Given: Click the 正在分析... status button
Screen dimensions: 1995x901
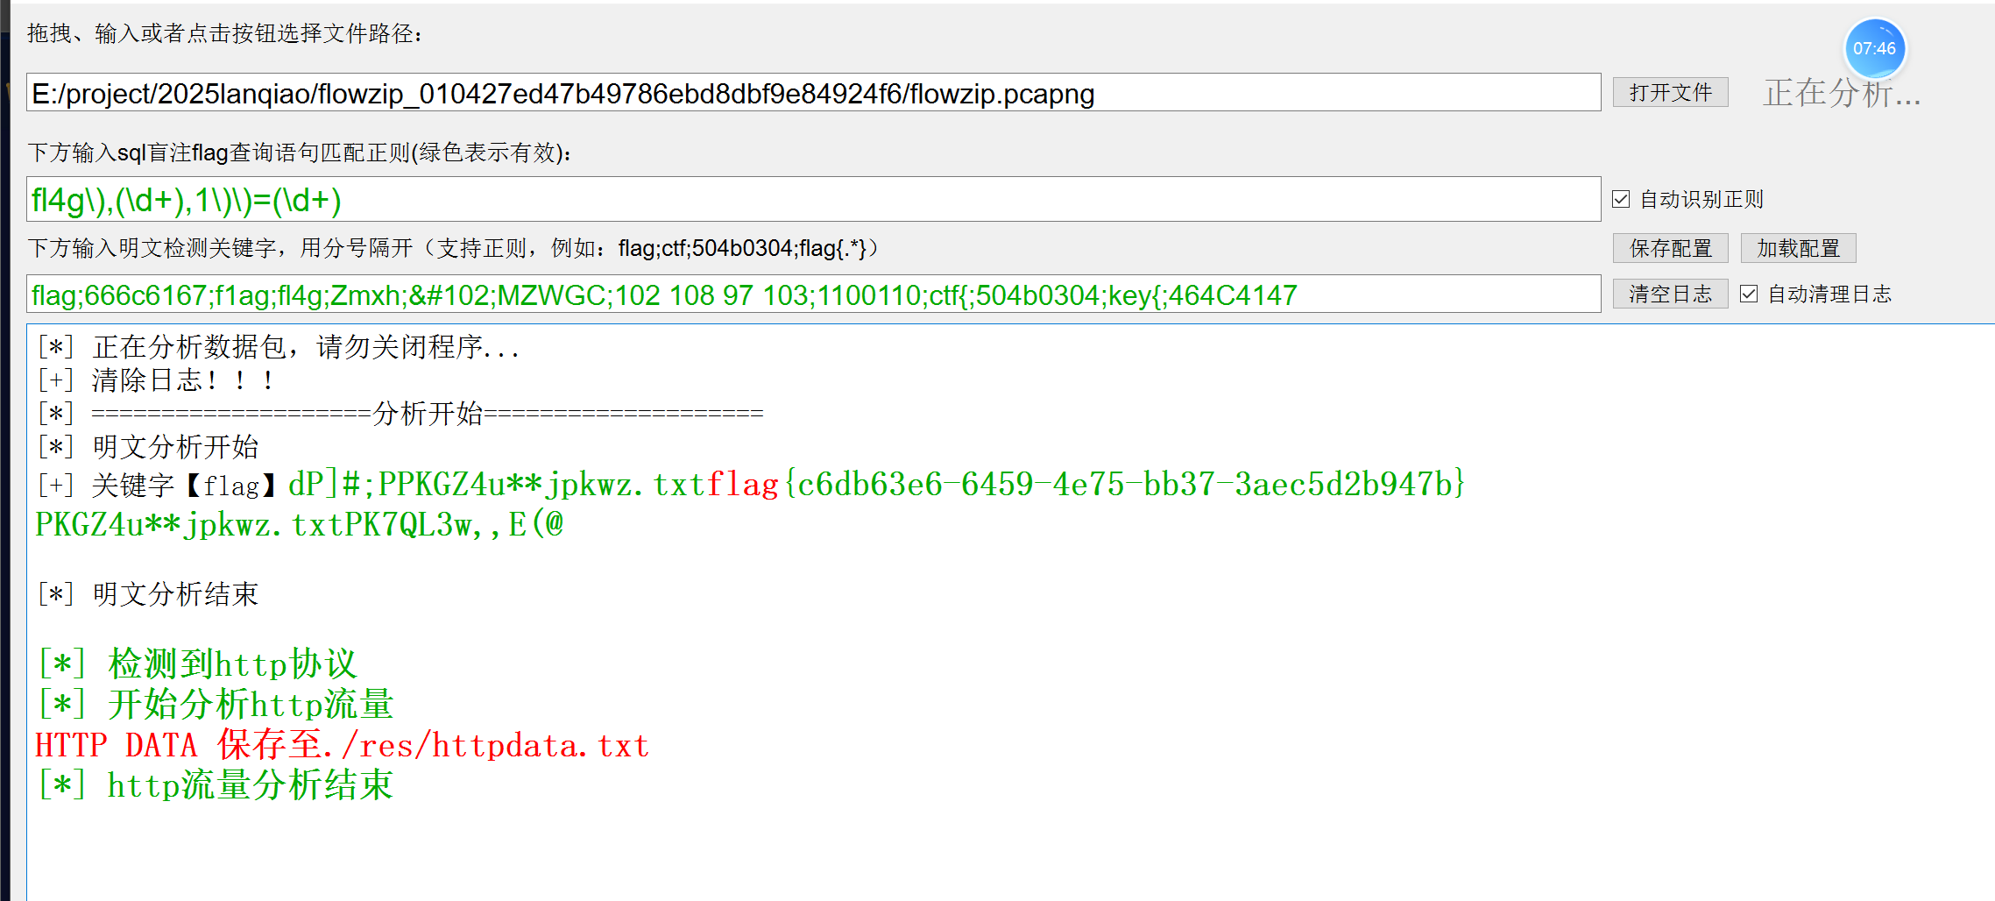Looking at the screenshot, I should point(1841,93).
